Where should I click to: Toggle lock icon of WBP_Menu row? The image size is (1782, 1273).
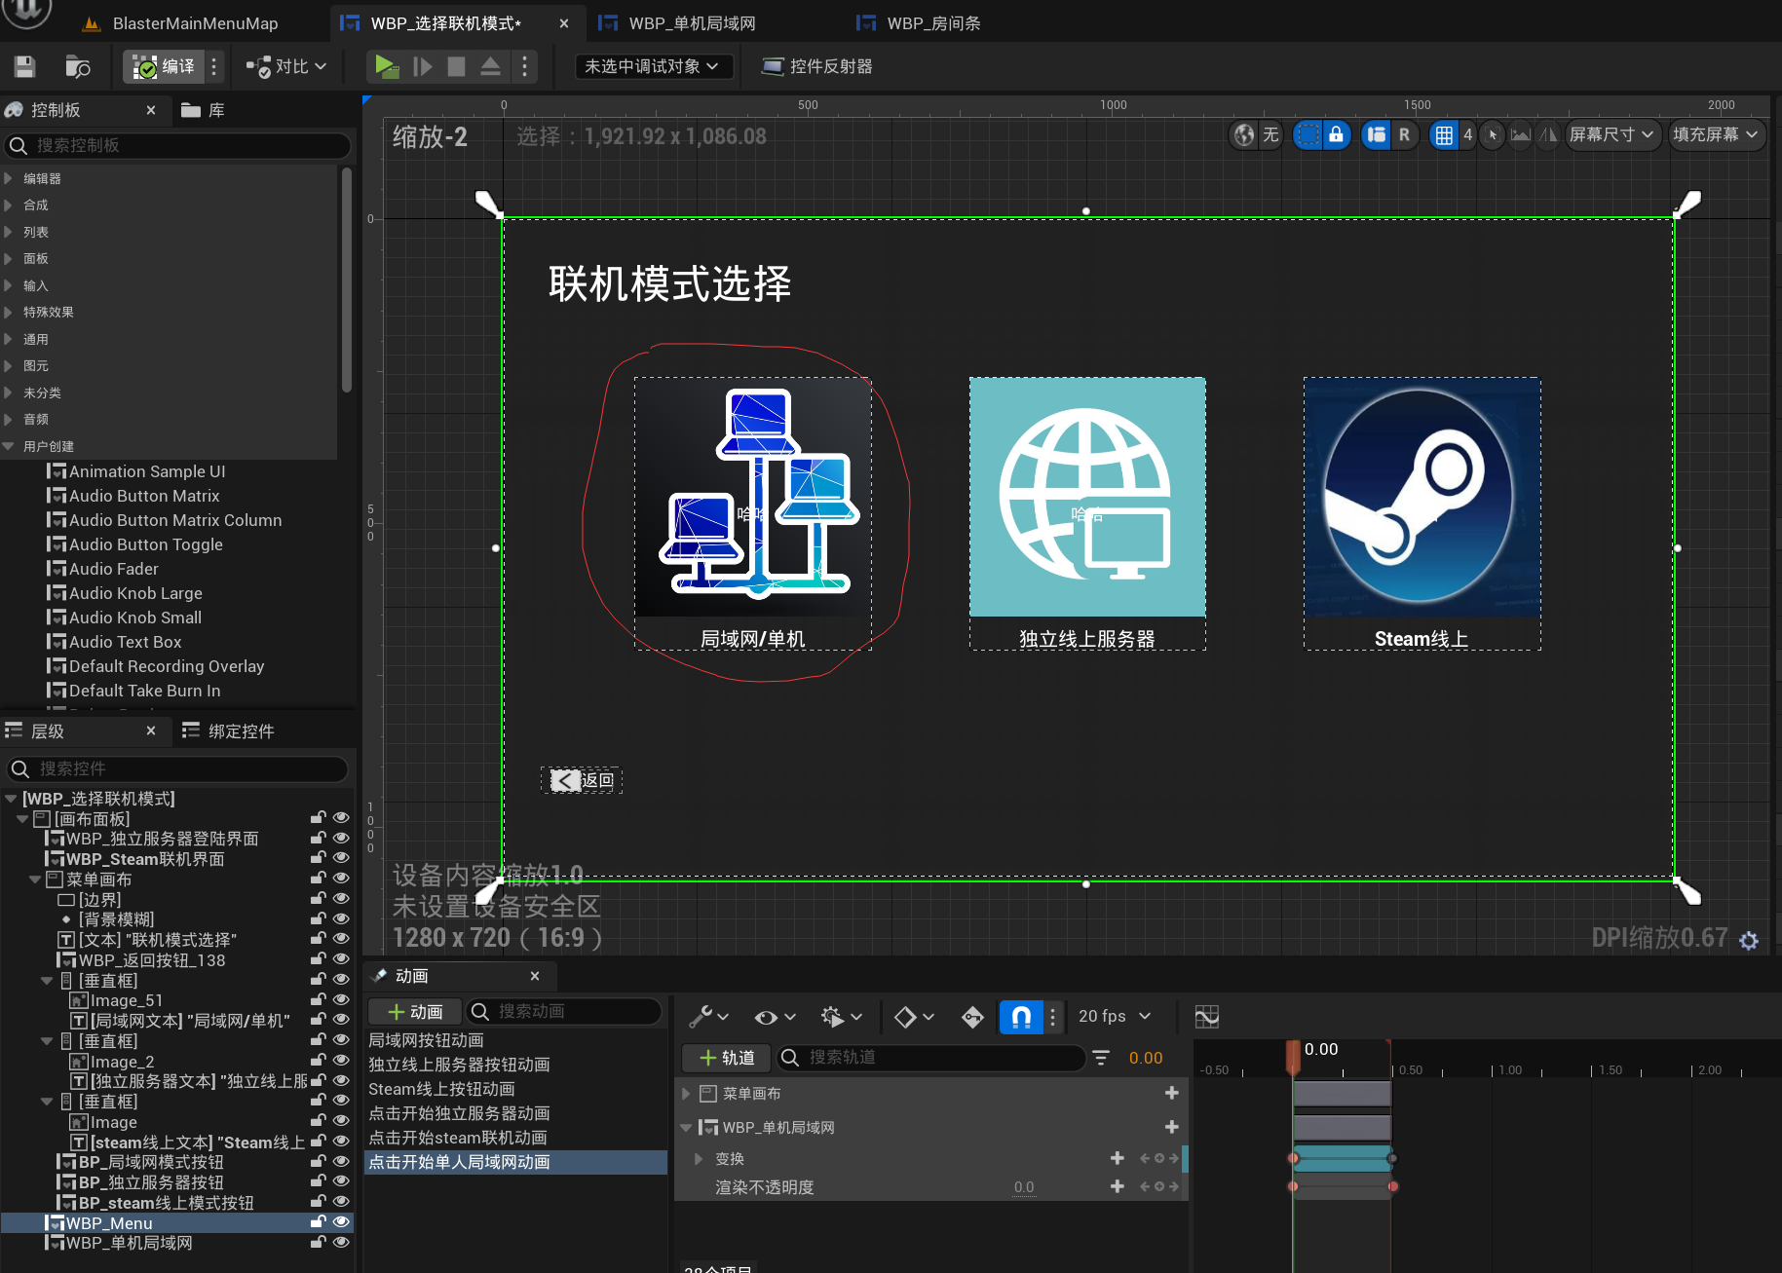coord(318,1222)
